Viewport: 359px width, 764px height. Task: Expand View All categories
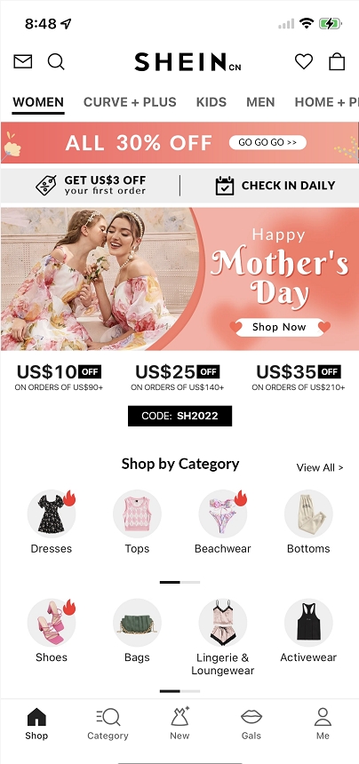click(x=320, y=468)
